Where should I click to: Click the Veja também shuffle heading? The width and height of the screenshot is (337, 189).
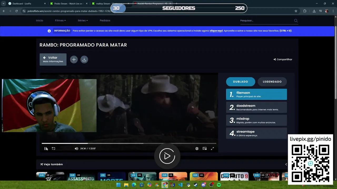tap(52, 164)
